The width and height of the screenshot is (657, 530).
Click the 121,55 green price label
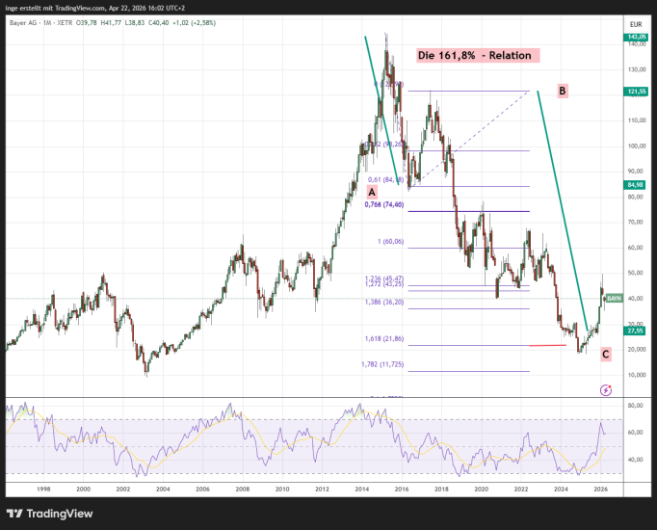[636, 91]
